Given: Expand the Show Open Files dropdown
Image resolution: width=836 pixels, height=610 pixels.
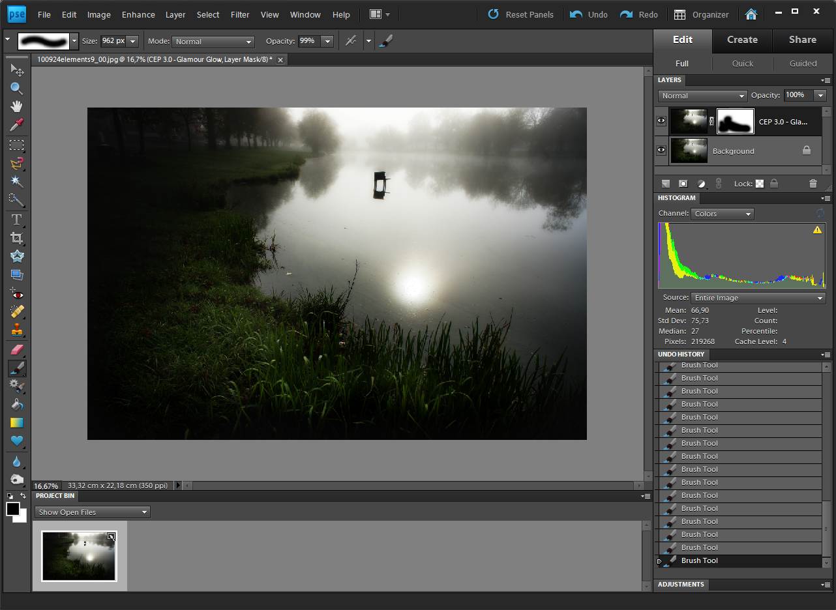Looking at the screenshot, I should (x=93, y=512).
